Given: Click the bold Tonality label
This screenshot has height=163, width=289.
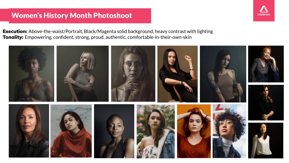Looking at the screenshot, I should (13, 37).
